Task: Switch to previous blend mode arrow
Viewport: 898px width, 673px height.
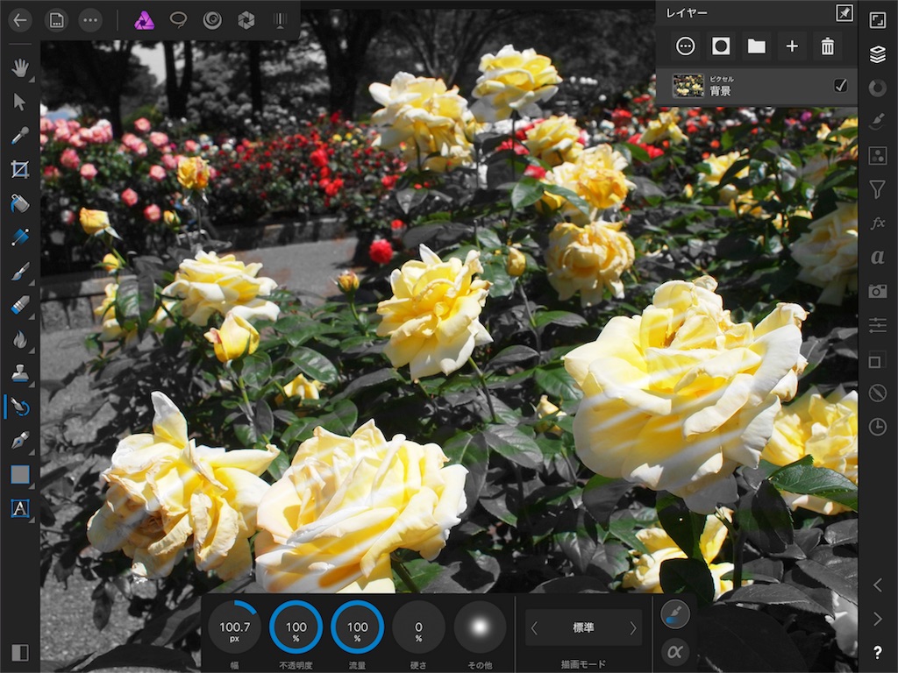Action: pos(534,628)
